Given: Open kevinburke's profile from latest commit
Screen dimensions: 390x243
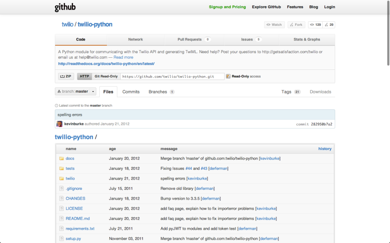Looking at the screenshot, I should click(74, 124).
